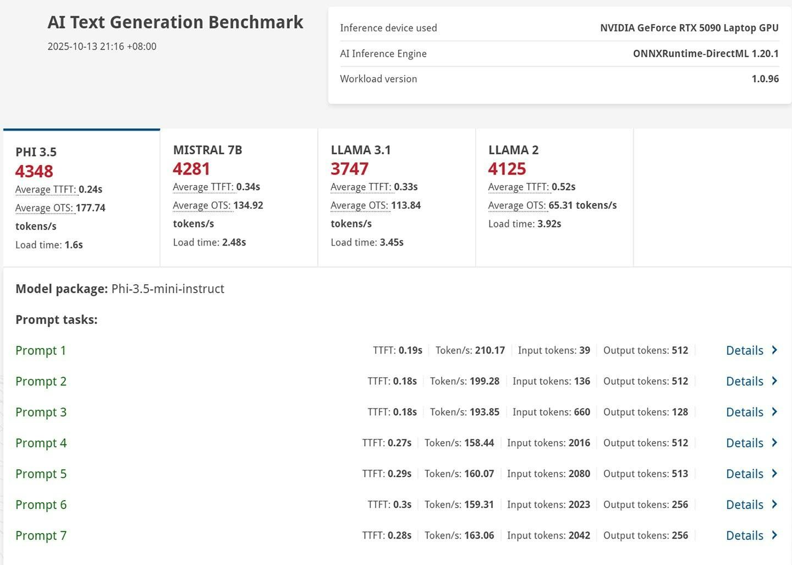Click the chevron arrow on Prompt 5 row
The height and width of the screenshot is (565, 792).
click(x=774, y=473)
